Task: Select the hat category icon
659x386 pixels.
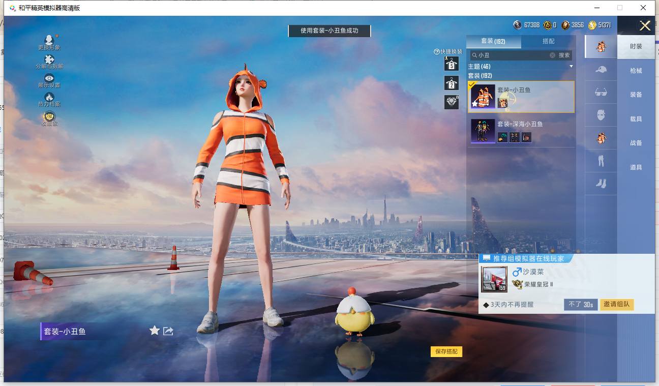Action: (601, 70)
